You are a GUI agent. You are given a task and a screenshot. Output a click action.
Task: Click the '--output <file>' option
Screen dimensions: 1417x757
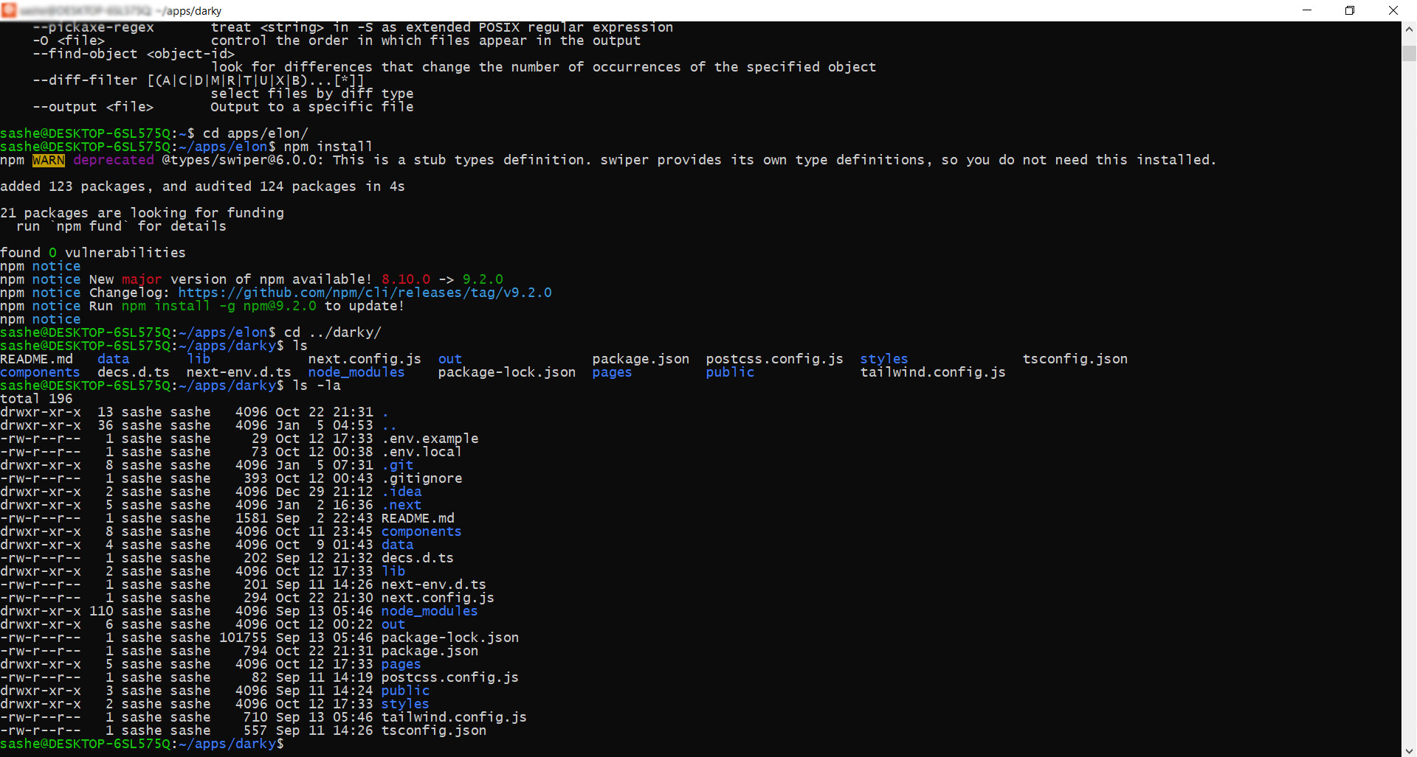[93, 107]
